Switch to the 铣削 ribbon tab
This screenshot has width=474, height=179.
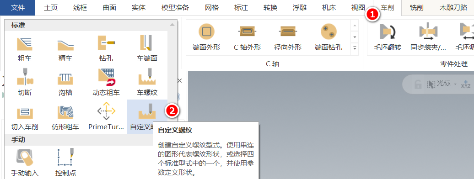coord(416,8)
